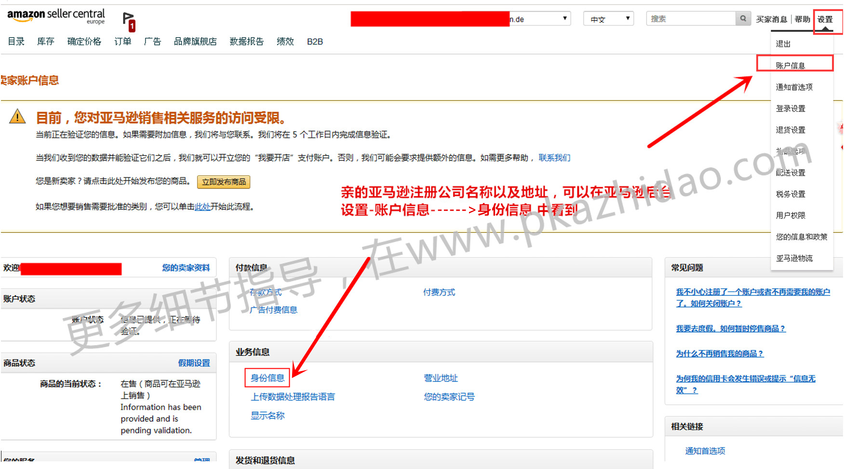This screenshot has width=844, height=469.
Task: Open the 数据报告 menu
Action: coord(247,41)
